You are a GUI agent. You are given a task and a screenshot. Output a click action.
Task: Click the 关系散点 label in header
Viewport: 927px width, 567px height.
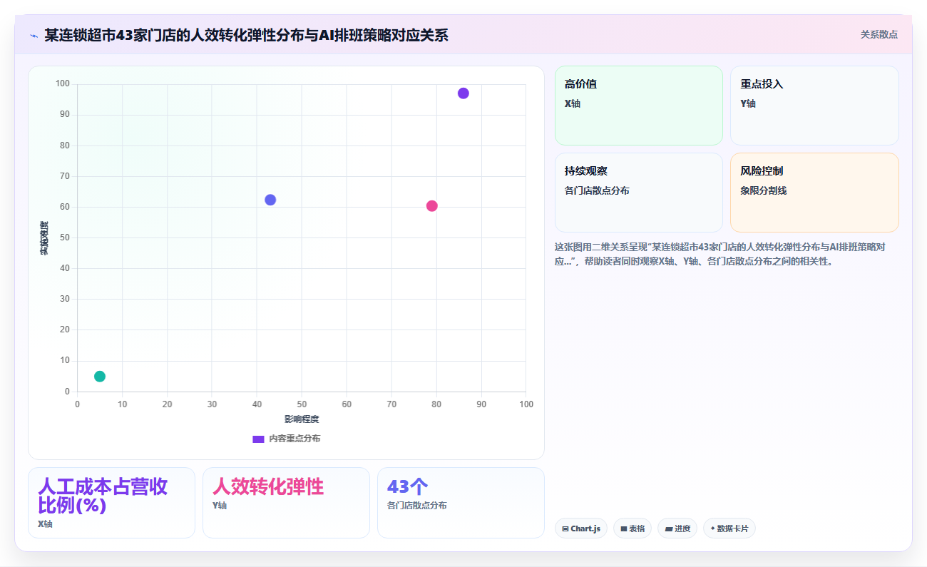879,34
